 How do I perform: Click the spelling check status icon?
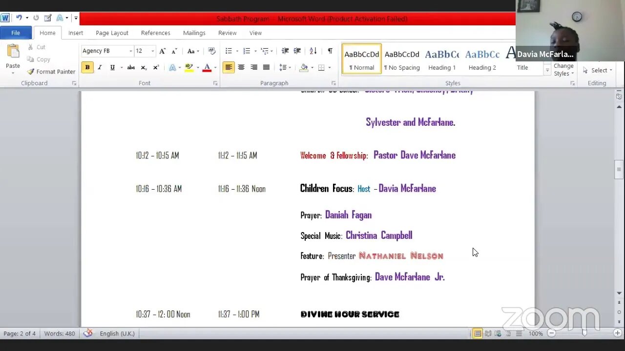pyautogui.click(x=88, y=333)
